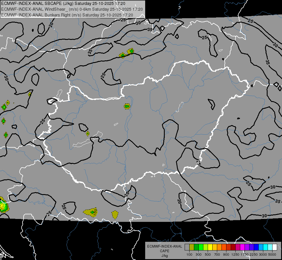Click the white swatch in CAPE legend

tap(275, 247)
